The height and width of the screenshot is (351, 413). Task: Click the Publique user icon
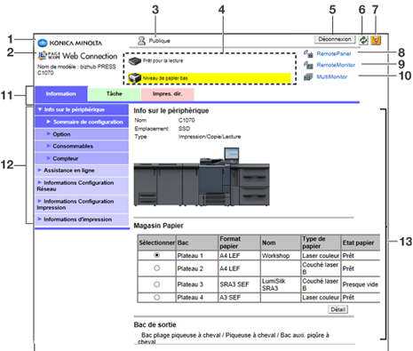pos(142,41)
